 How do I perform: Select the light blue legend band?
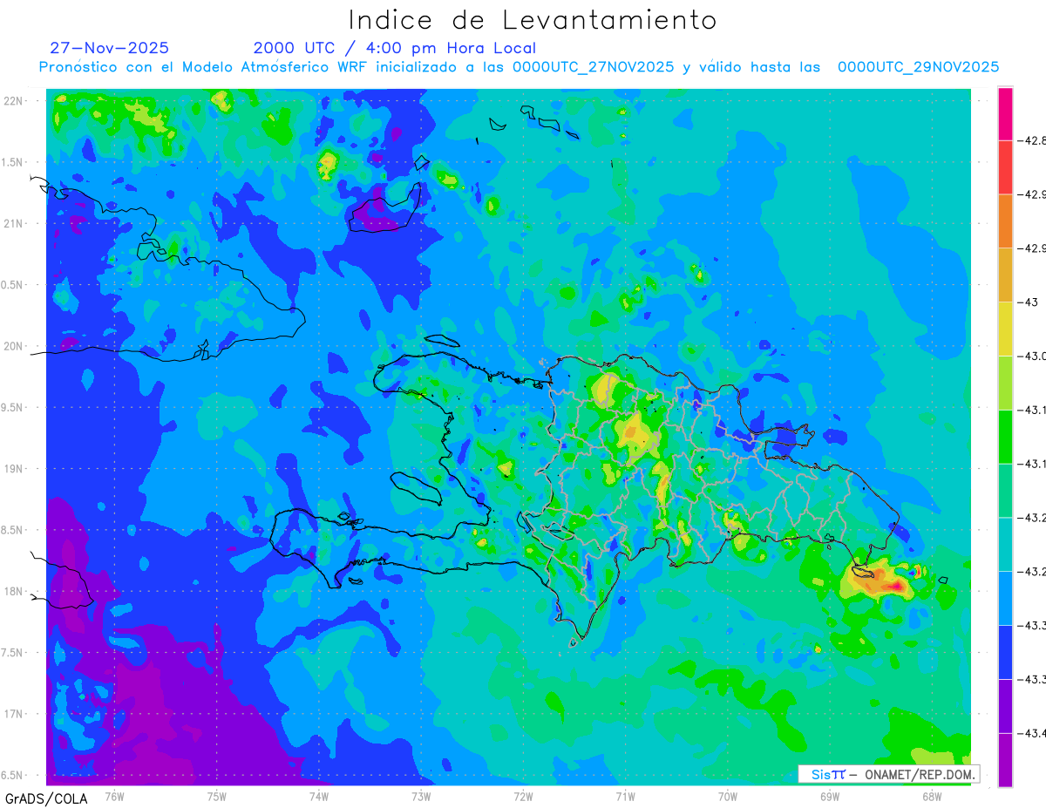pos(1005,598)
